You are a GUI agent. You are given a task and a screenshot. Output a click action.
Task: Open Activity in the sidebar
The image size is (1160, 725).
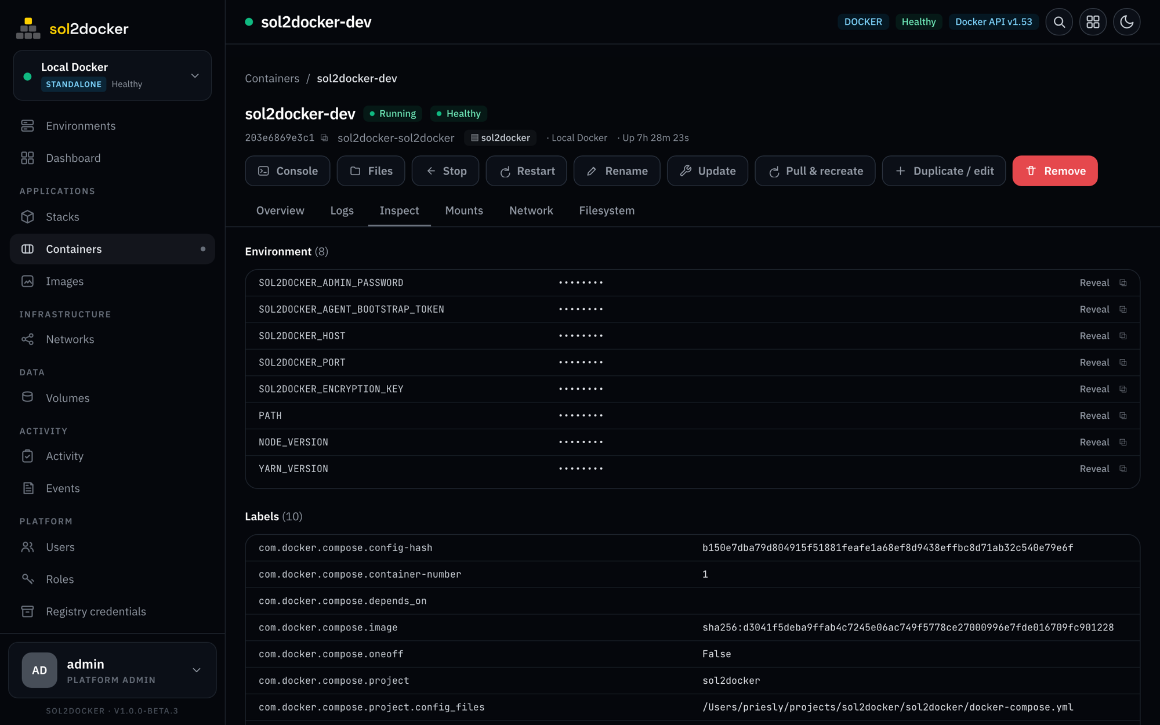coord(113,456)
